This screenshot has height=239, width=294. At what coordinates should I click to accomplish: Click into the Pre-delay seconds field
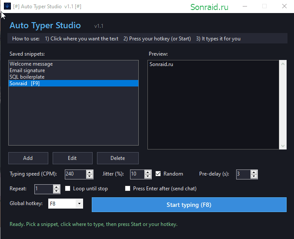click(243, 174)
